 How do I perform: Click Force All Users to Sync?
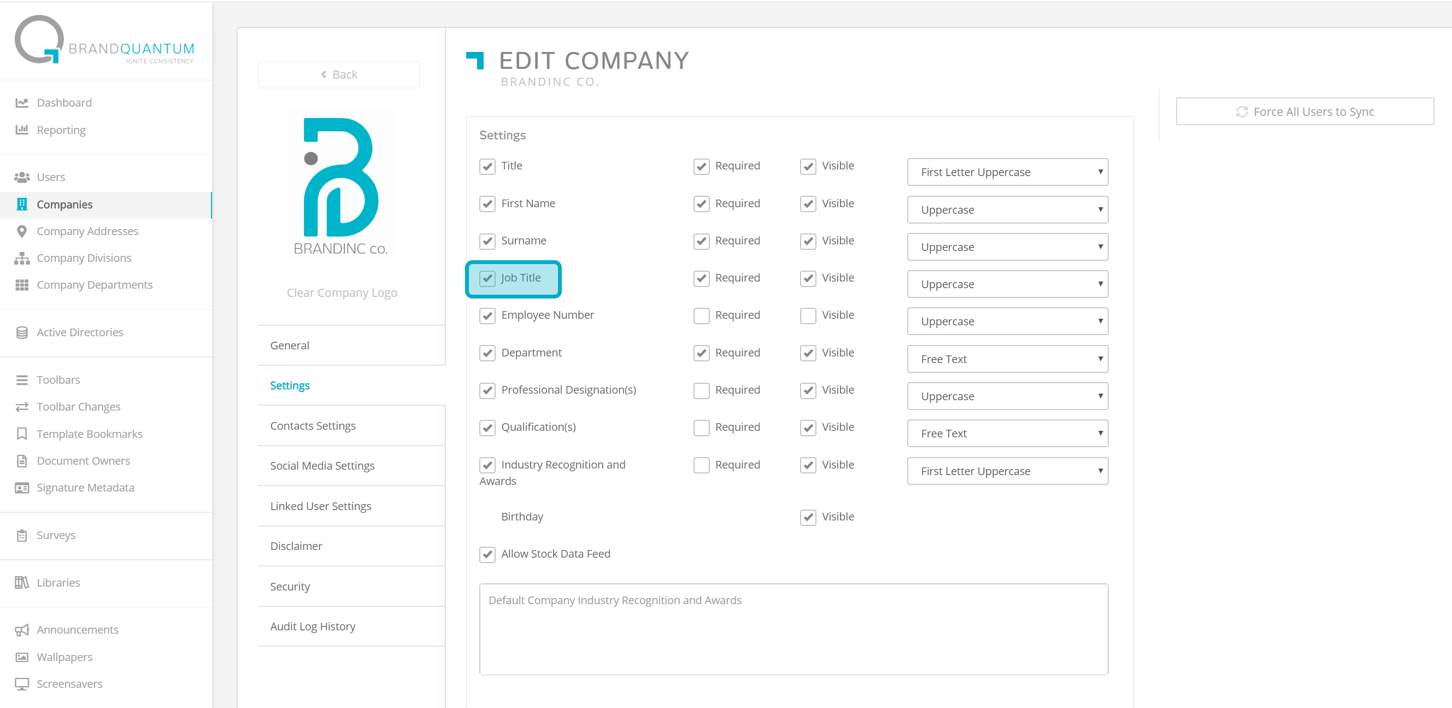click(x=1304, y=112)
